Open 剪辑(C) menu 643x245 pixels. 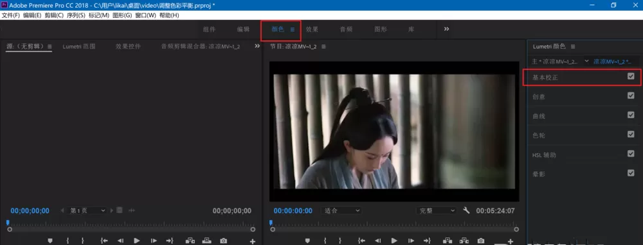54,15
